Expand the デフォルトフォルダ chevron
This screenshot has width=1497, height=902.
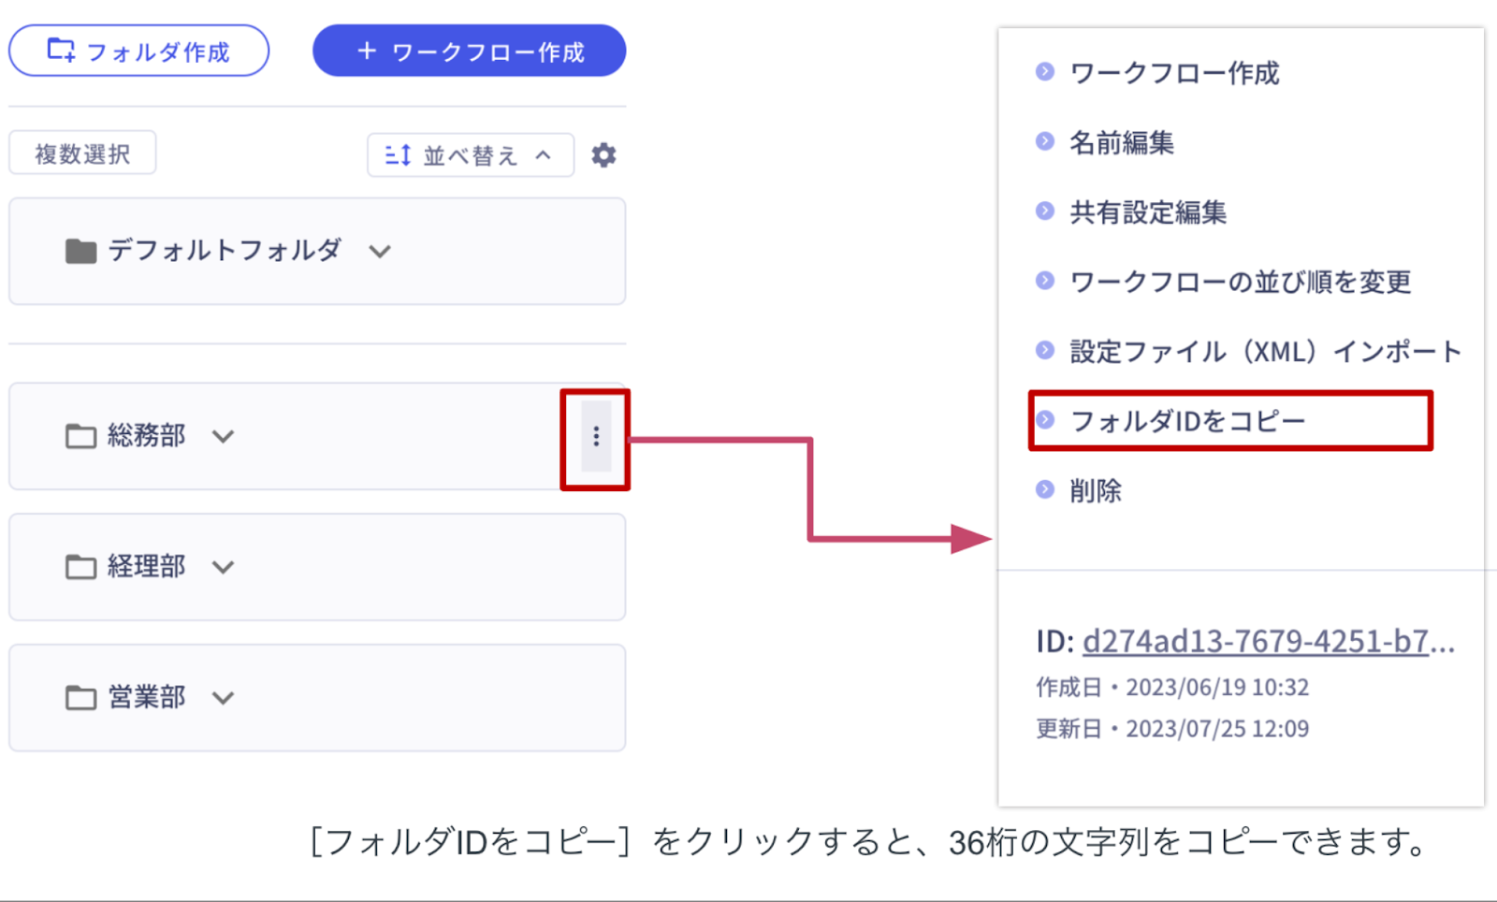[379, 251]
